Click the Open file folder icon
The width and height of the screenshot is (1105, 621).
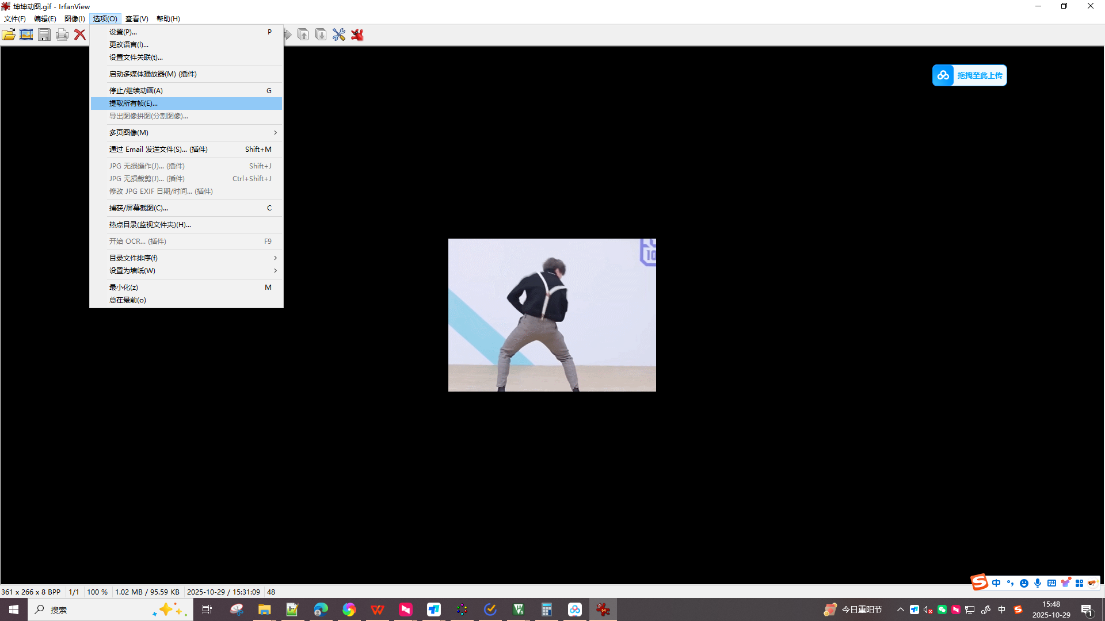click(x=9, y=34)
